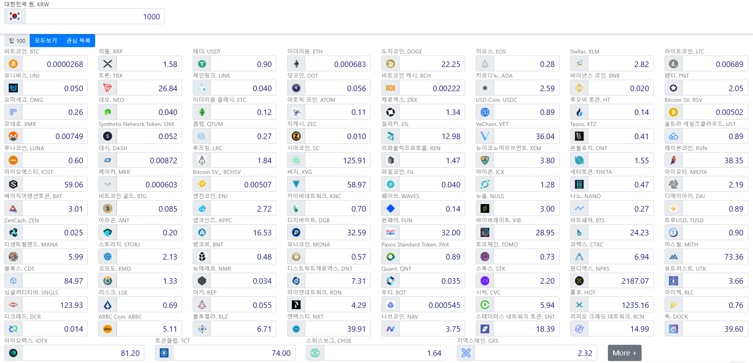Click the Ripple XRP icon
This screenshot has width=753, height=363.
coord(107,64)
